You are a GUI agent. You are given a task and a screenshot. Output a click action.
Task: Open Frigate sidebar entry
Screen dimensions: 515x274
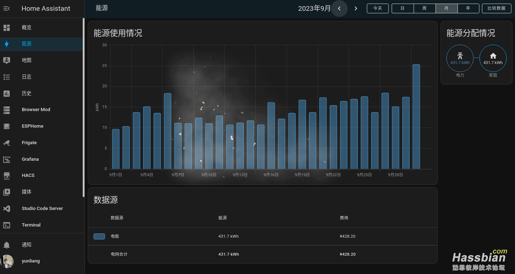click(x=41, y=143)
